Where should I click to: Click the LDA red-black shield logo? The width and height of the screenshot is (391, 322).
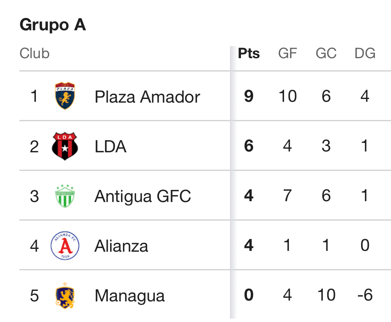point(65,146)
